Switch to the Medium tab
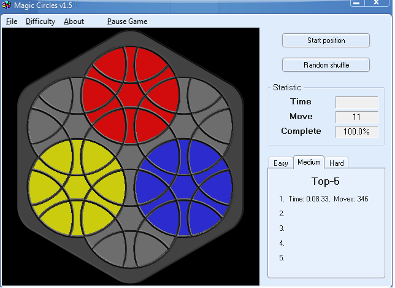This screenshot has width=395, height=288. tap(309, 162)
